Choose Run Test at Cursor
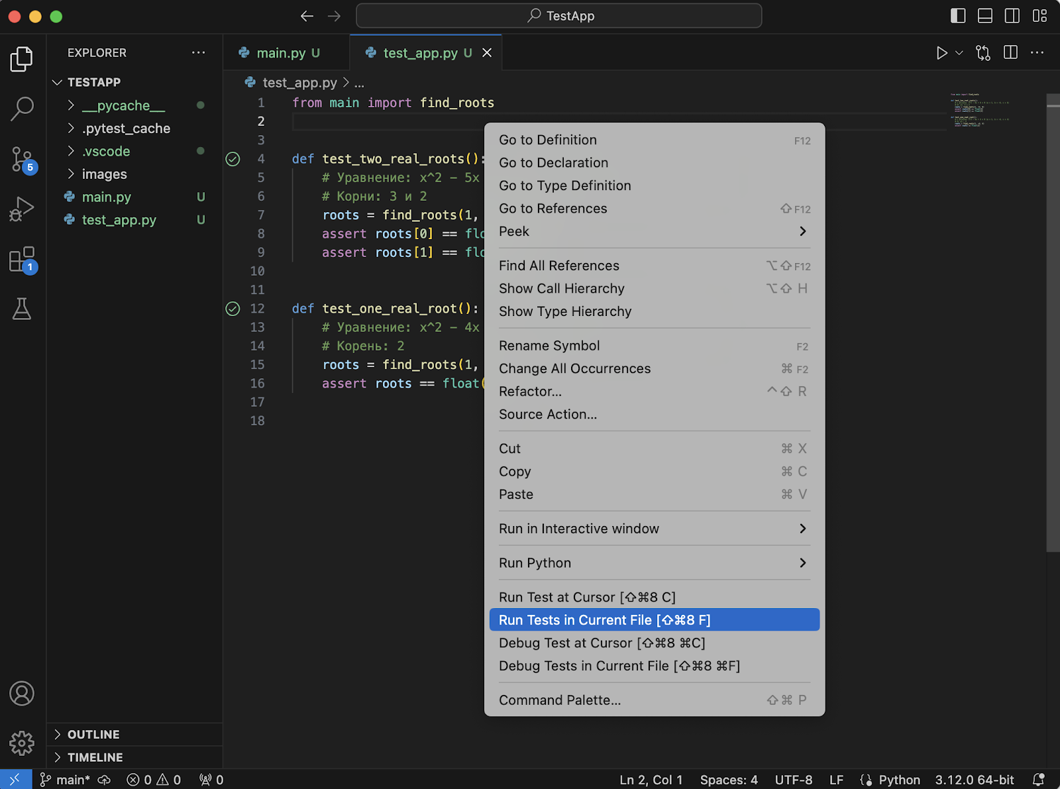The width and height of the screenshot is (1060, 789). click(x=655, y=598)
